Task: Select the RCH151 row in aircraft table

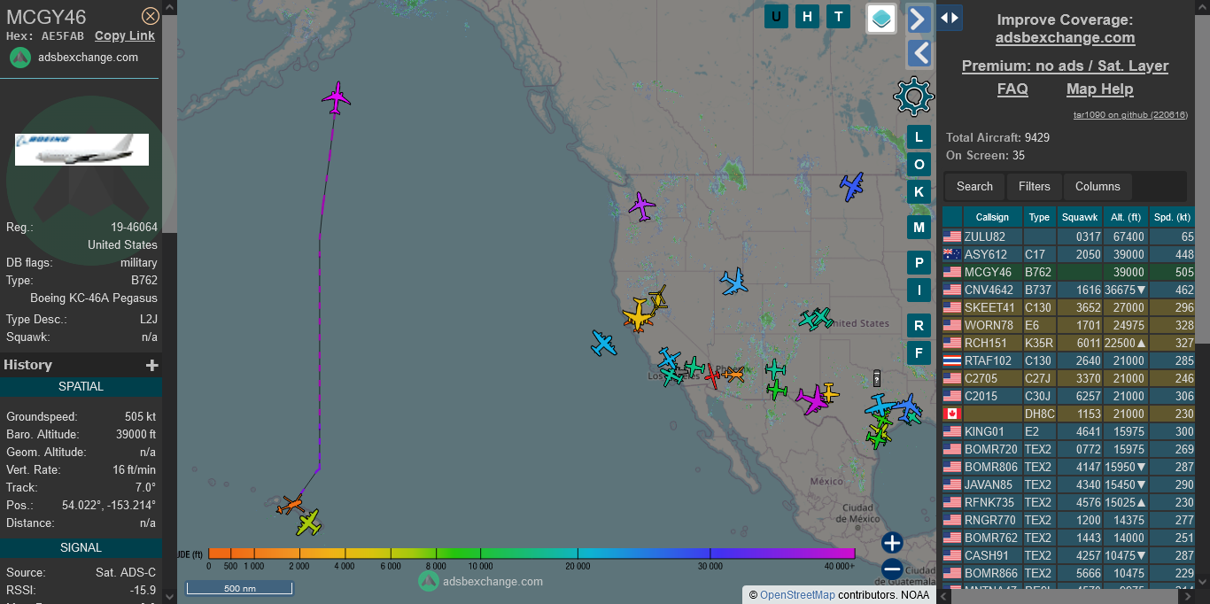Action: pos(1068,343)
